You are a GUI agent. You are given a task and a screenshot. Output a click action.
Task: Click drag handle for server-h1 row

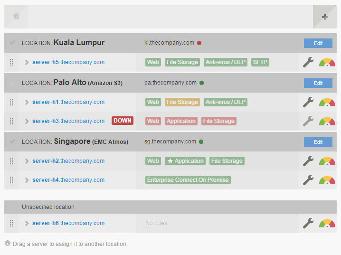pyautogui.click(x=11, y=102)
